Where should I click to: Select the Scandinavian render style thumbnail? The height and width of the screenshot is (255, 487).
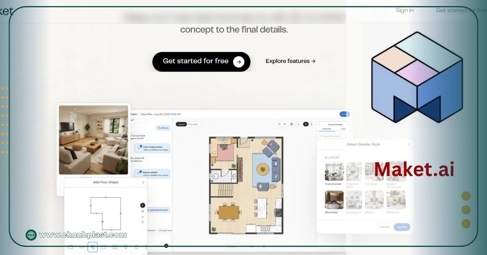[334, 172]
